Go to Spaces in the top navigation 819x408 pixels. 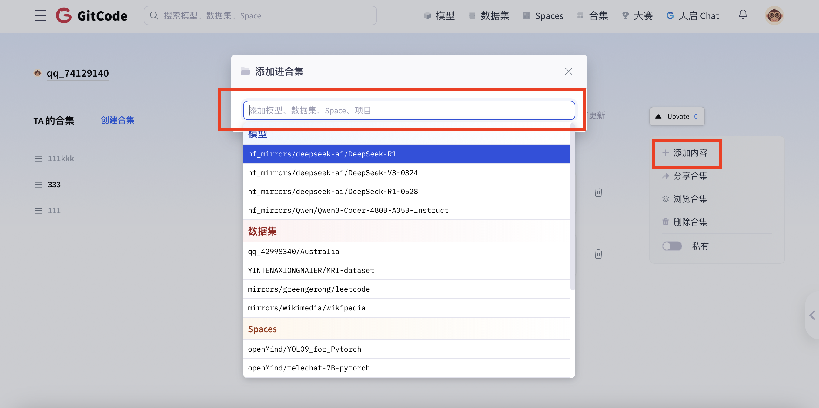tap(543, 15)
